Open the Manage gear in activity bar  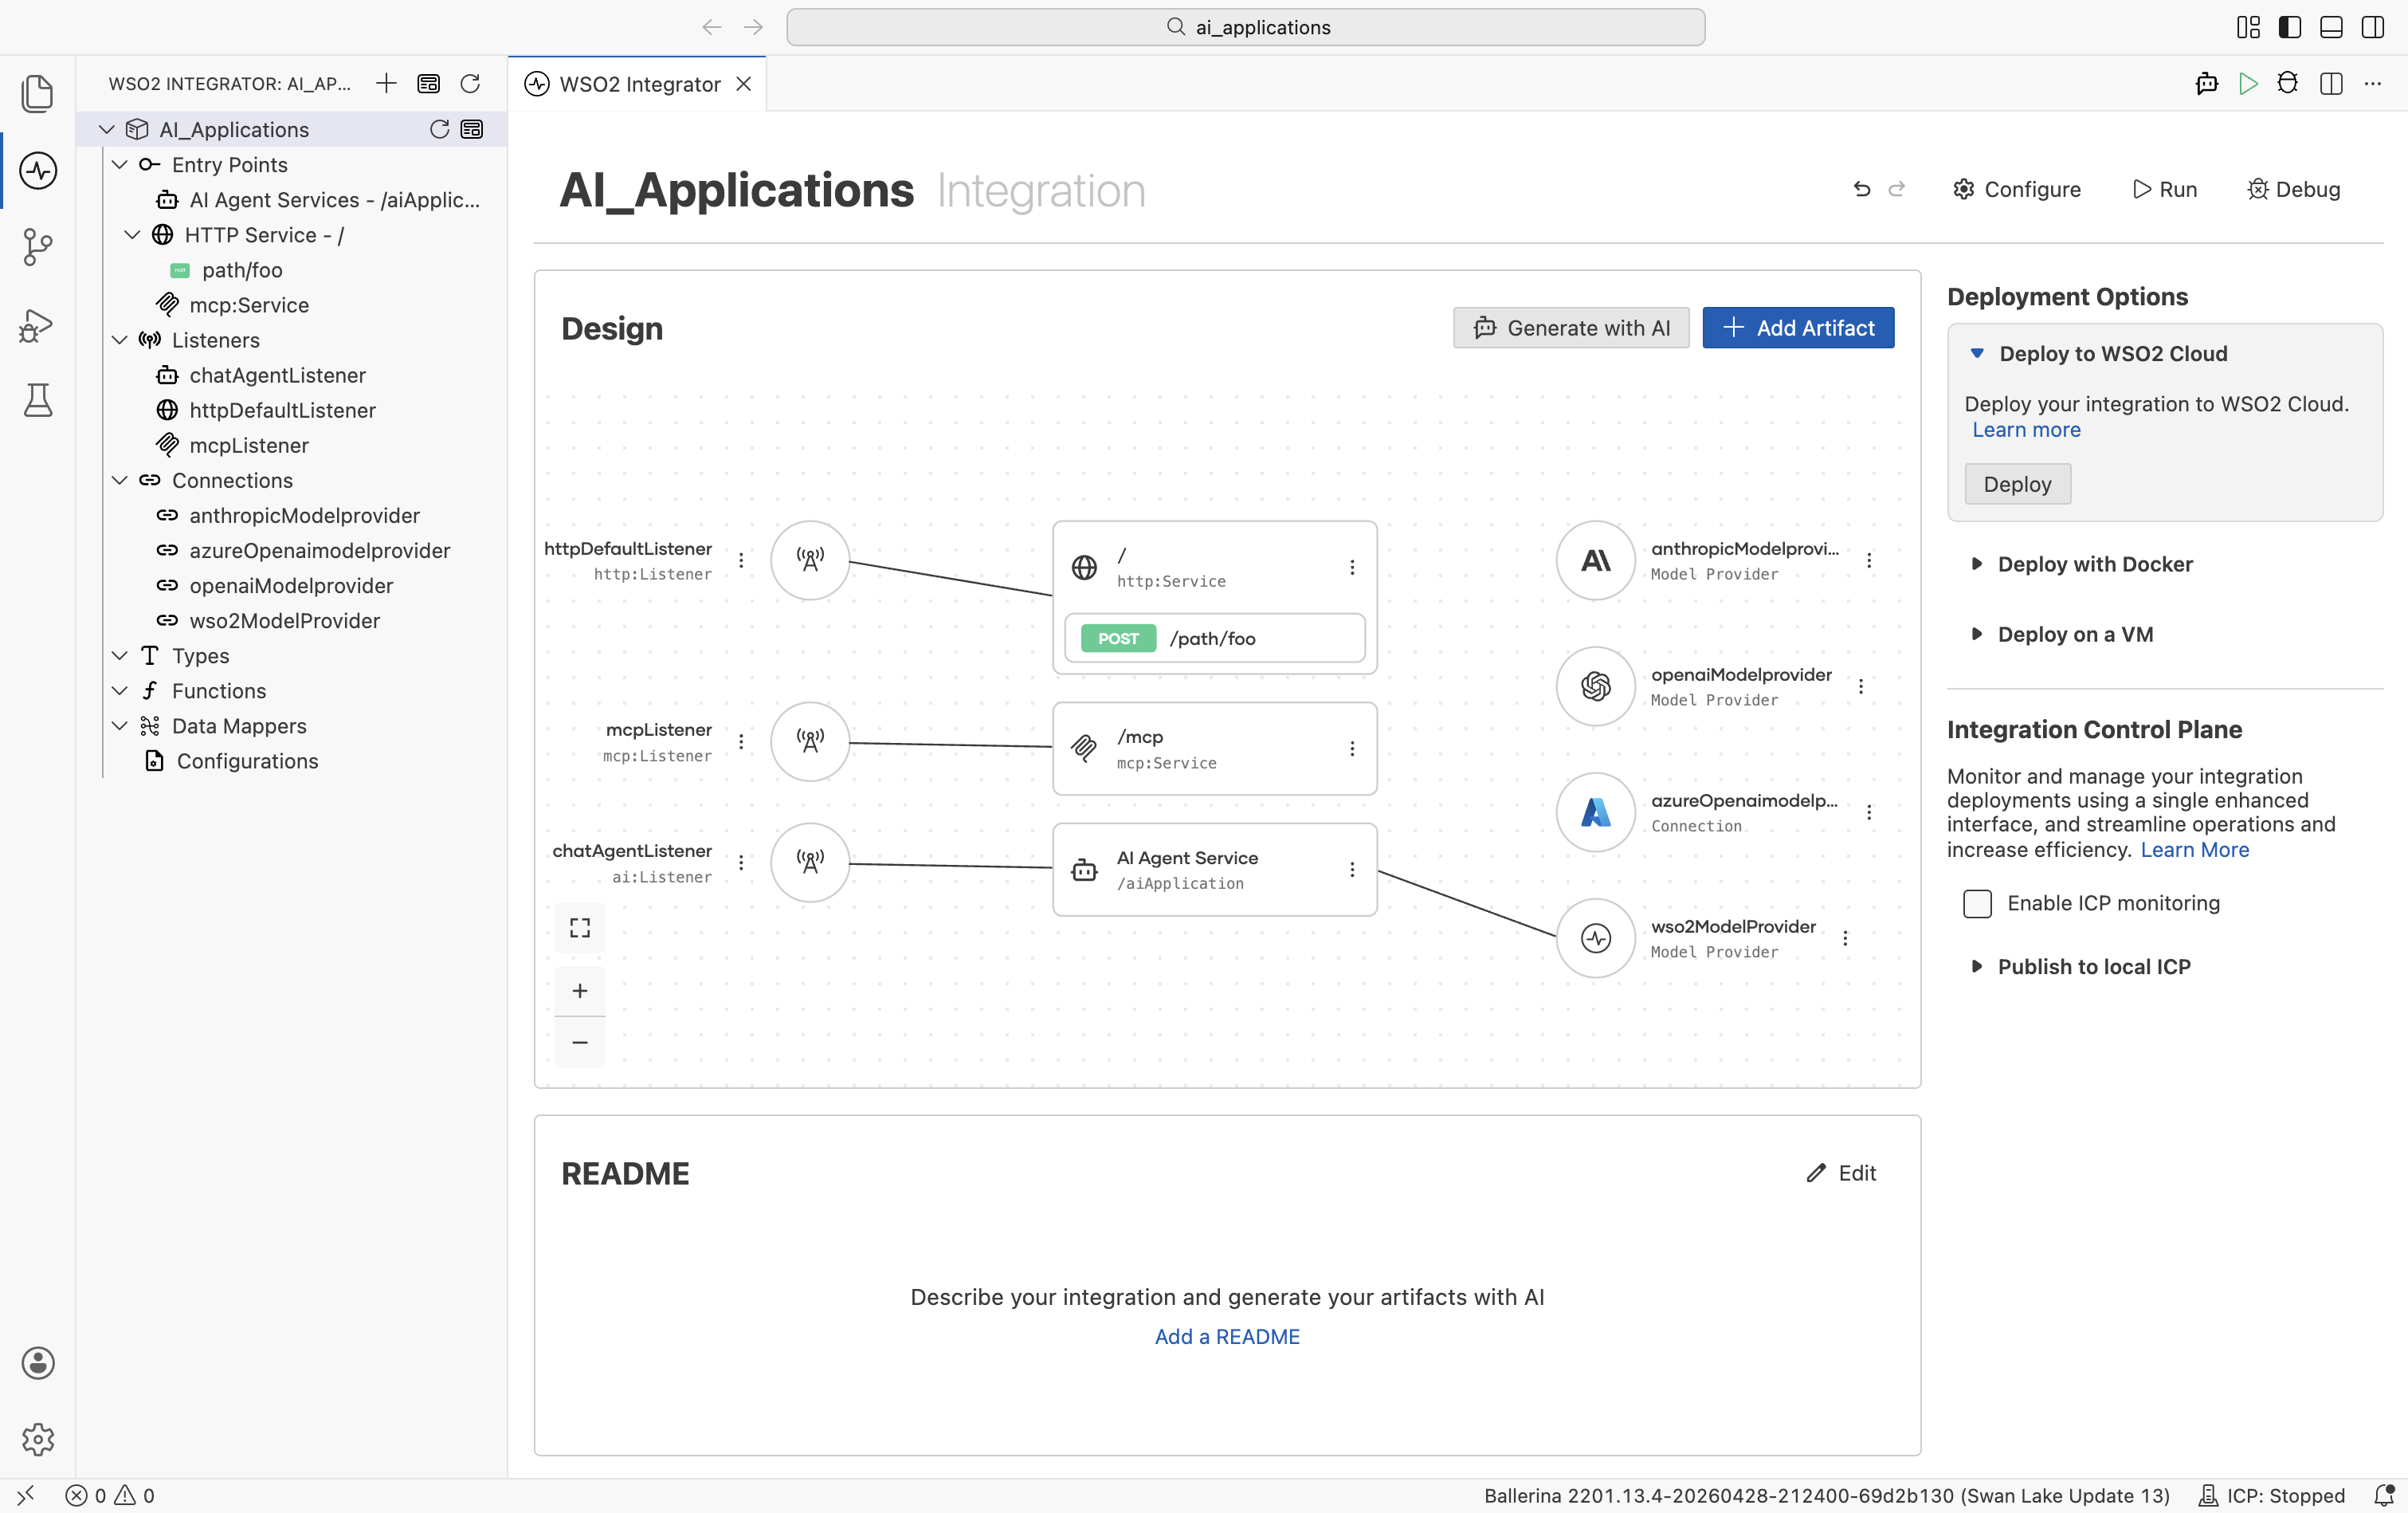pyautogui.click(x=38, y=1439)
